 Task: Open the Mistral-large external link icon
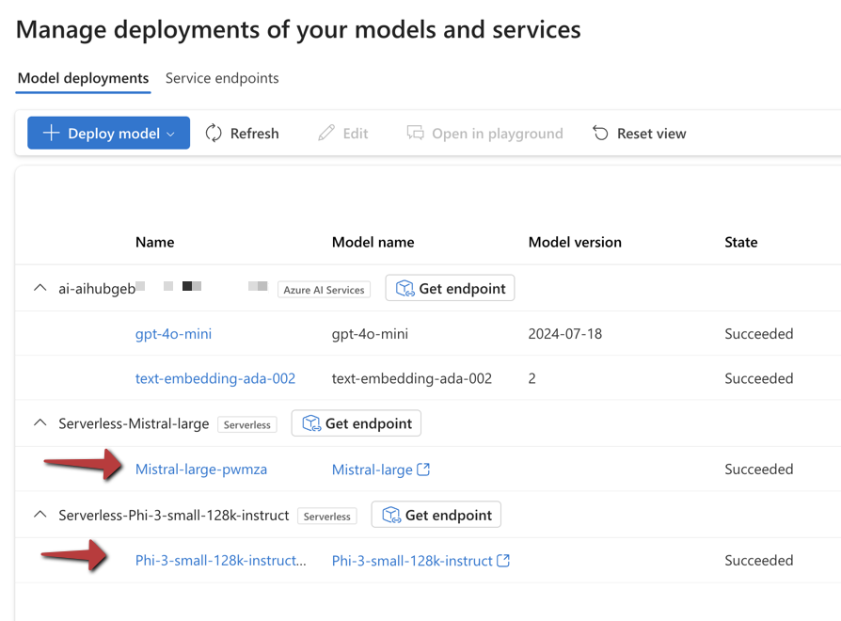coord(423,470)
